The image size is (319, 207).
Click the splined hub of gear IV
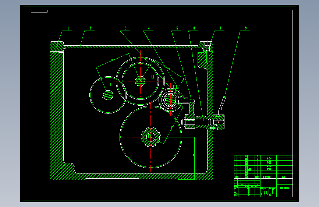coord(151,137)
